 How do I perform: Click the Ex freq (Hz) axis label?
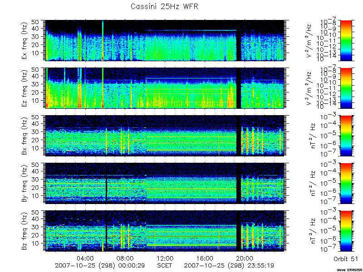25,40
